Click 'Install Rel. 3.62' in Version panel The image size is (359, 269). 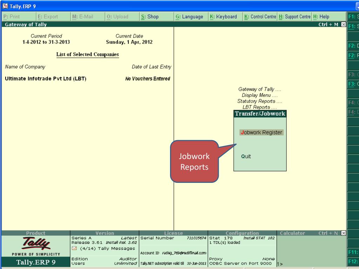click(121, 242)
